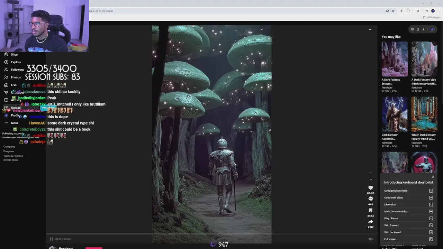Open 'A Dark Fantasy Escape' video thumbnail
The width and height of the screenshot is (443, 249).
click(395, 59)
